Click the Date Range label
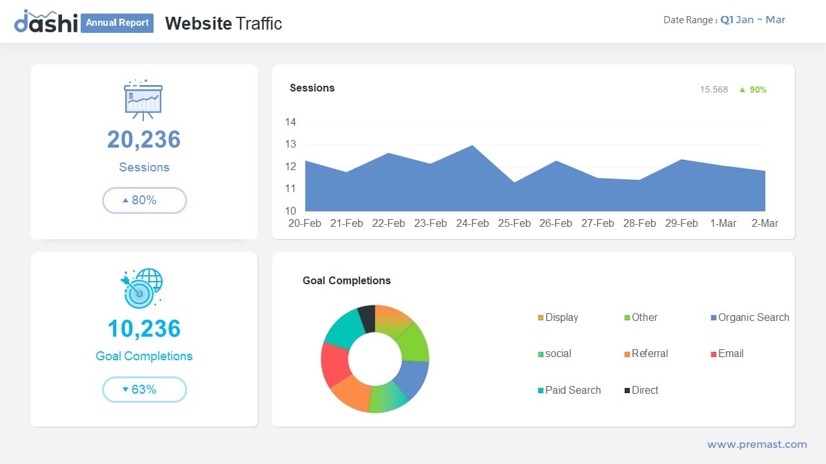Screen dimensions: 826x464 (x=690, y=20)
